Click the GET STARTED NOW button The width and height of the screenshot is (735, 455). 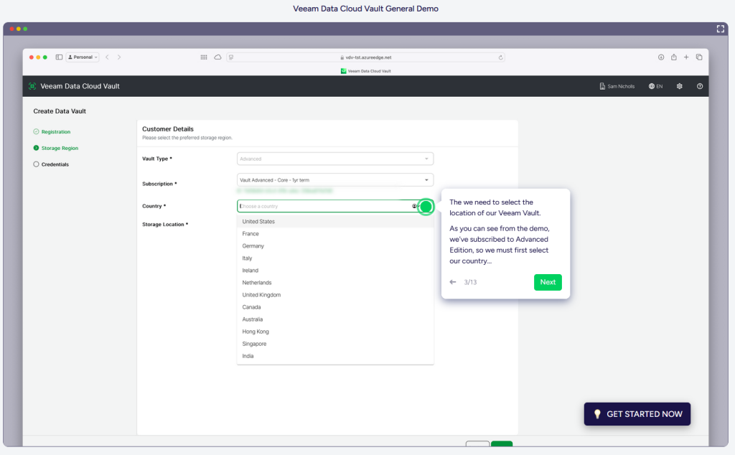coord(637,414)
